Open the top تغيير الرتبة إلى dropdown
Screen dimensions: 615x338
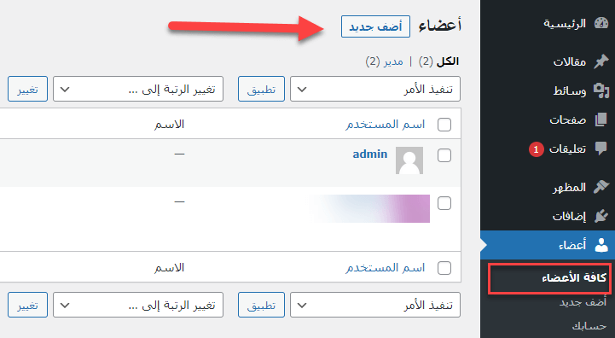click(138, 89)
